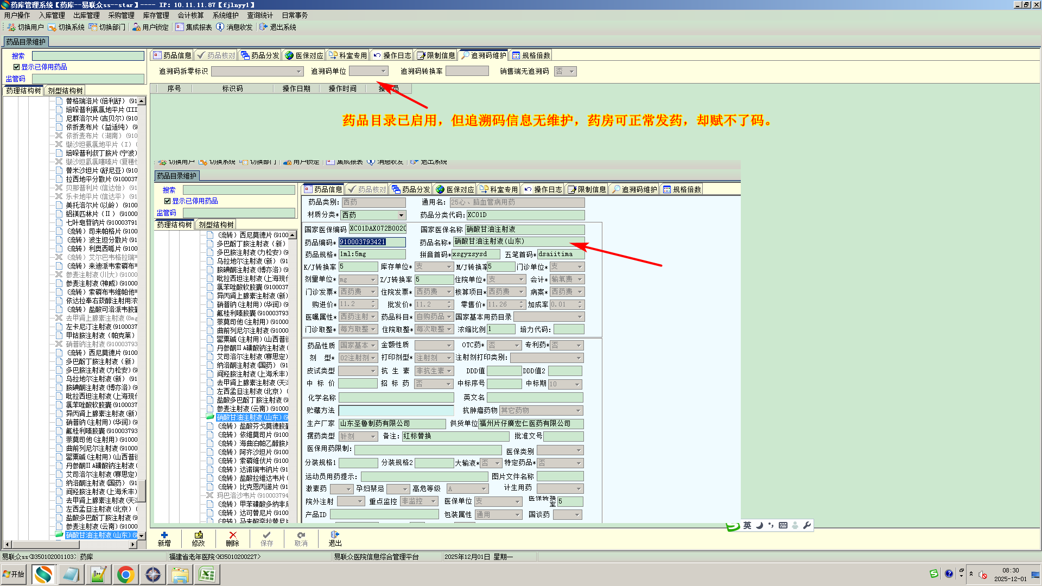1042x586 pixels.
Task: Click the 用户锁定 user lock toolbar icon
Action: 136,27
